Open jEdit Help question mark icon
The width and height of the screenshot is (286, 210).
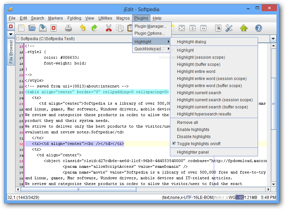(x=258, y=28)
